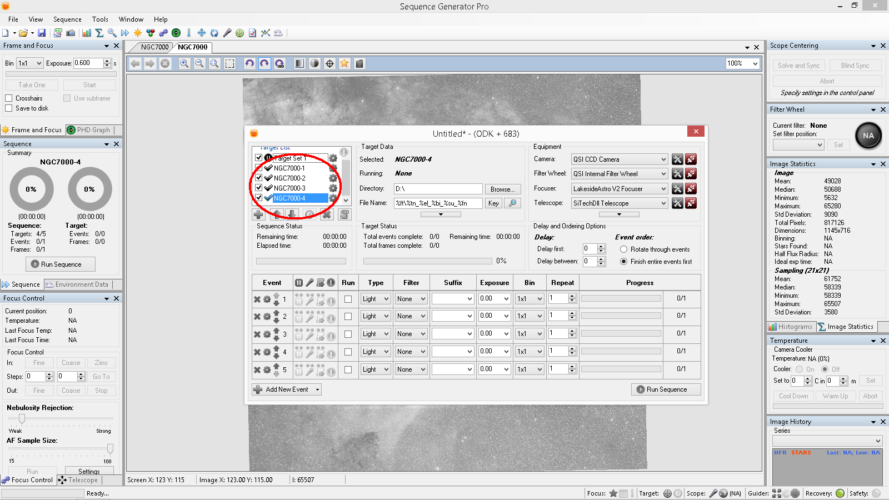Click the Take One button
Screen dimensions: 889x500
click(32, 85)
